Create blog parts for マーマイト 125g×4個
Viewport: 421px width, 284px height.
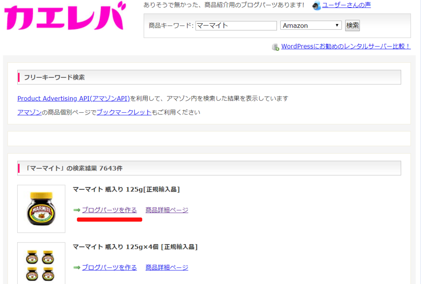coord(109,268)
